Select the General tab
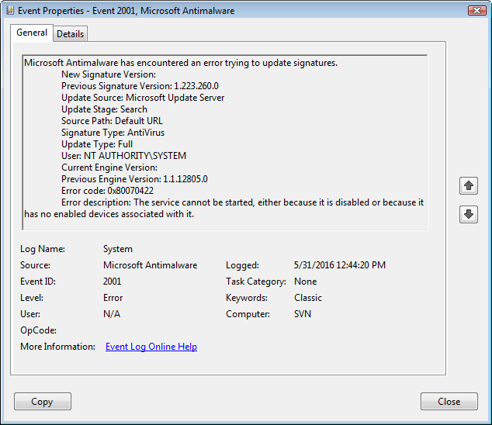 [32, 33]
